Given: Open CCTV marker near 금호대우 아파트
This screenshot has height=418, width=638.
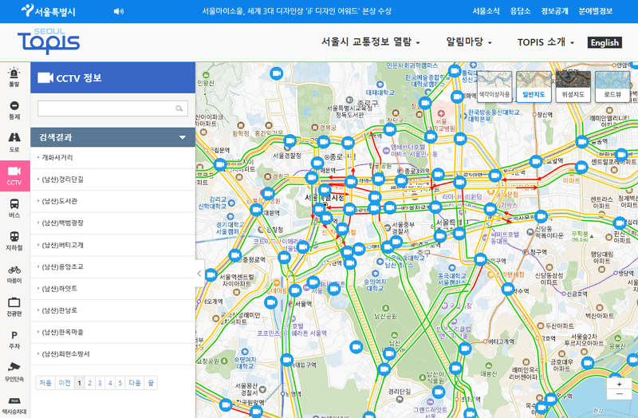Looking at the screenshot, I should [588, 363].
